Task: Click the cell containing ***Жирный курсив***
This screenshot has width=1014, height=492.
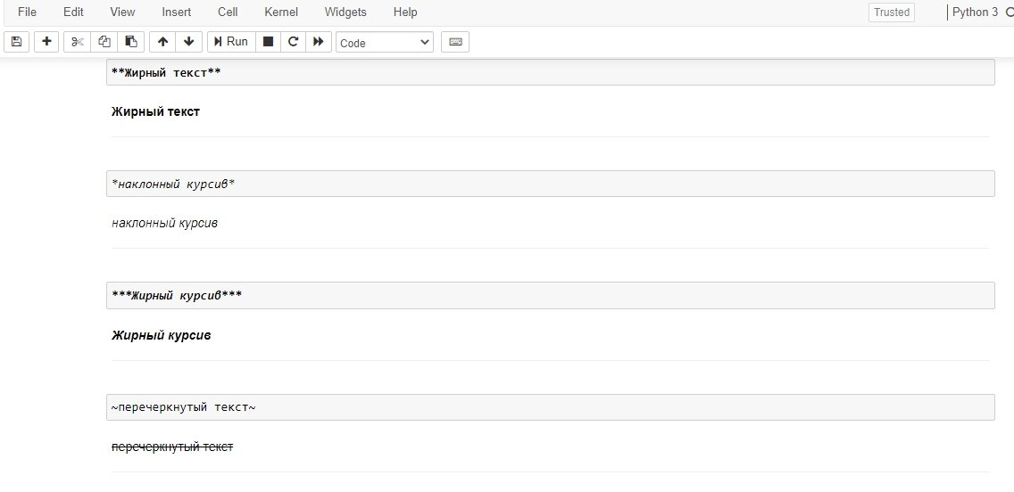Action: (x=551, y=296)
